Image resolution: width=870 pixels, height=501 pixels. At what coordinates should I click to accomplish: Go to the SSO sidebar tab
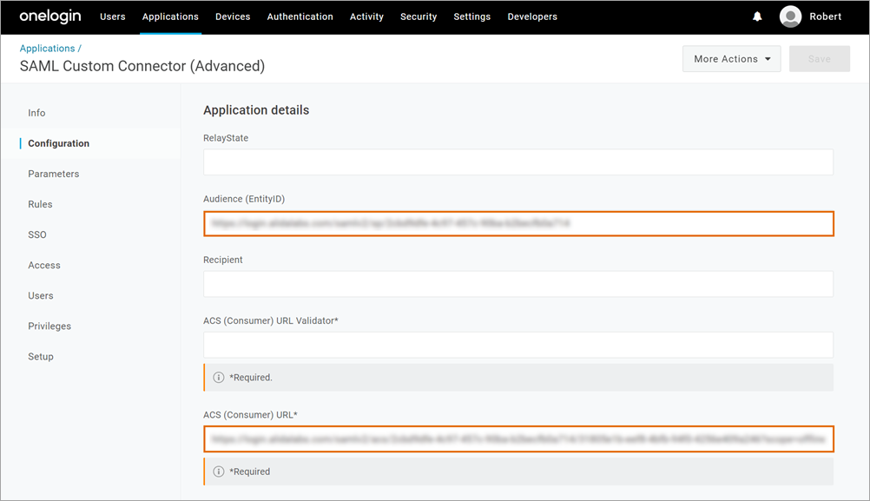pos(37,234)
